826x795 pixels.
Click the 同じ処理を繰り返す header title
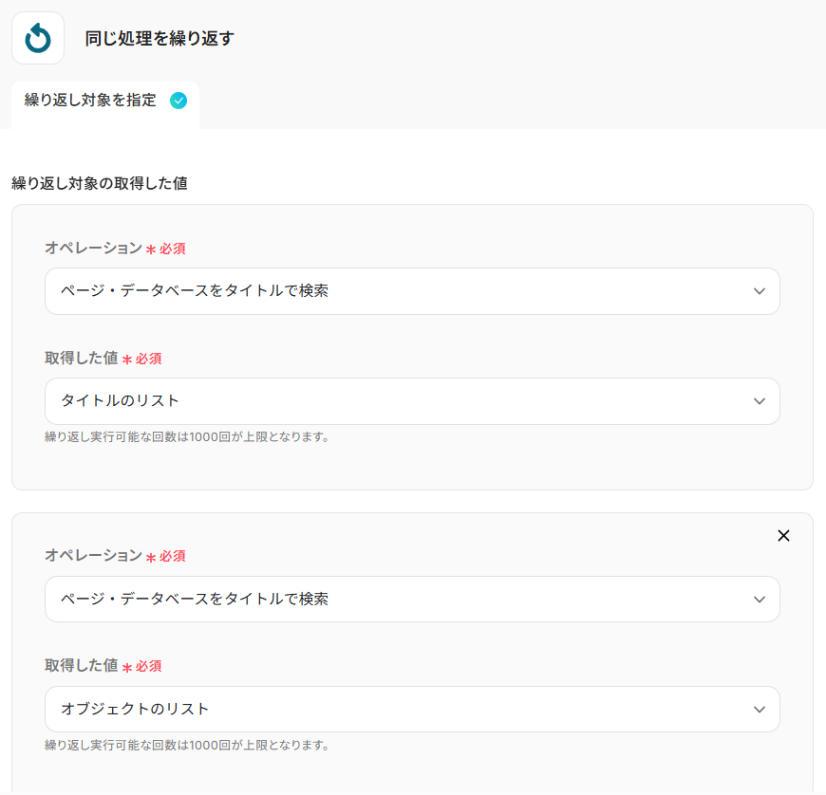coord(159,39)
